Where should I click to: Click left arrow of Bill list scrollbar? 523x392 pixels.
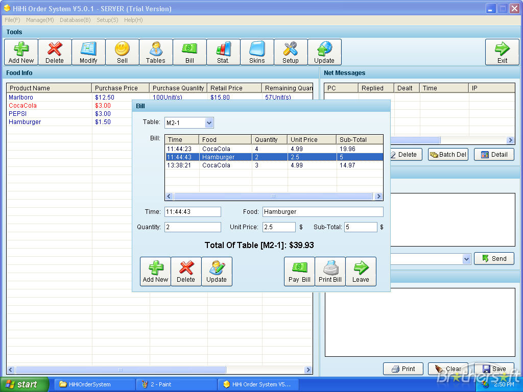pos(169,197)
